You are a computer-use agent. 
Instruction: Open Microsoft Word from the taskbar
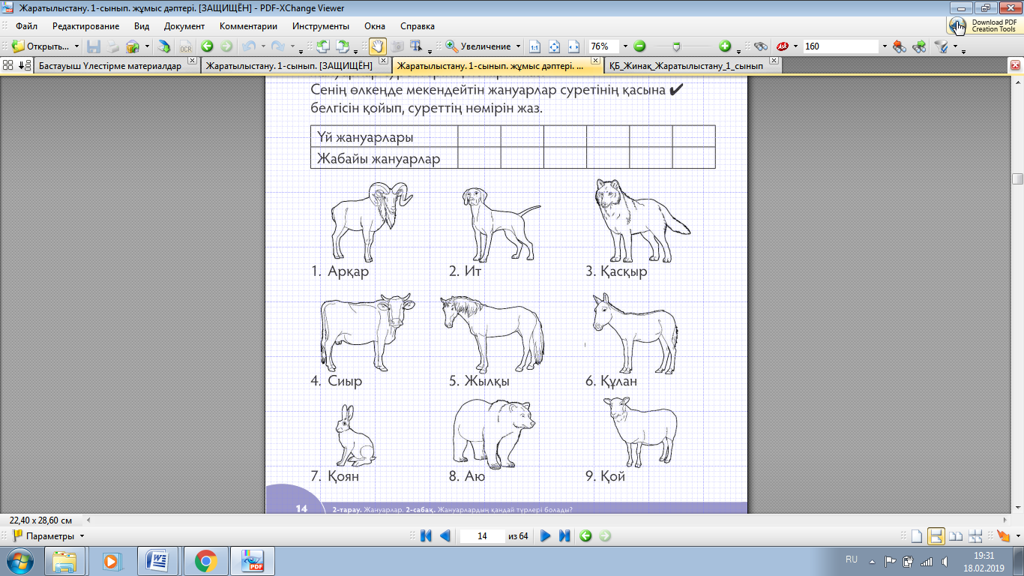159,561
